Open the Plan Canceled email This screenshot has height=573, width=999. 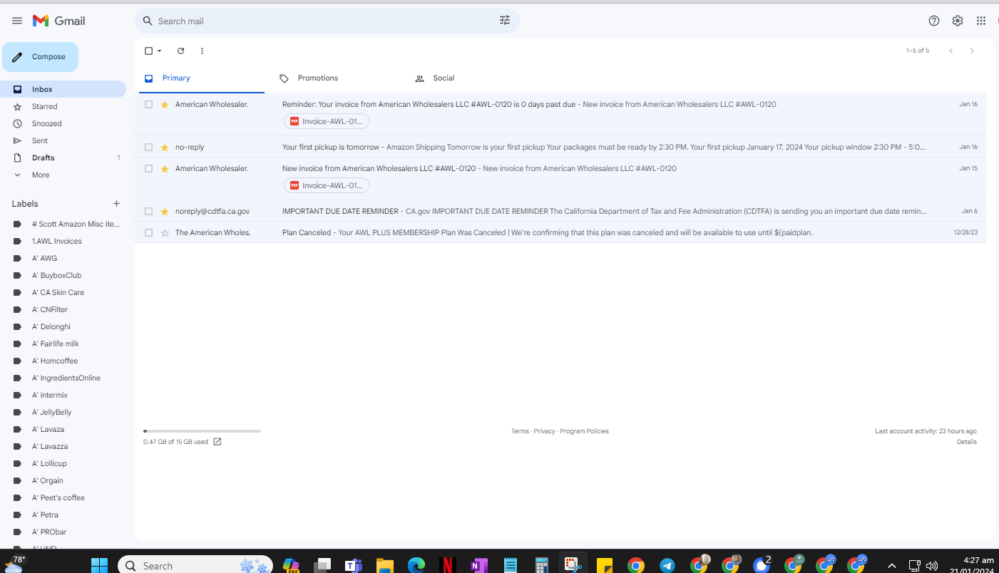point(560,232)
